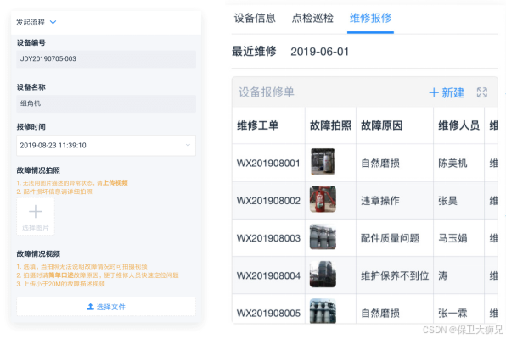Click the plus icon to 选择图片
Screen dimensions: 506x339
pyautogui.click(x=36, y=212)
